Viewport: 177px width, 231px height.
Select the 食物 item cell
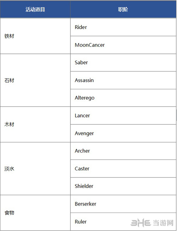(x=35, y=213)
